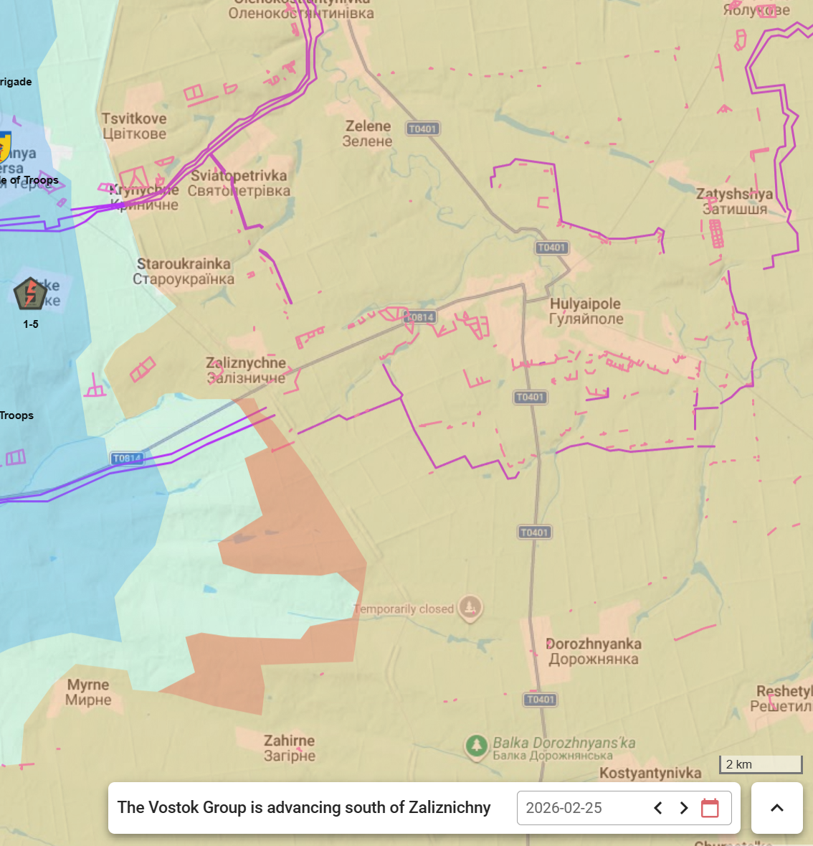Screen dimensions: 813x846
Task: Click the Zahirne village label
Action: pyautogui.click(x=290, y=748)
